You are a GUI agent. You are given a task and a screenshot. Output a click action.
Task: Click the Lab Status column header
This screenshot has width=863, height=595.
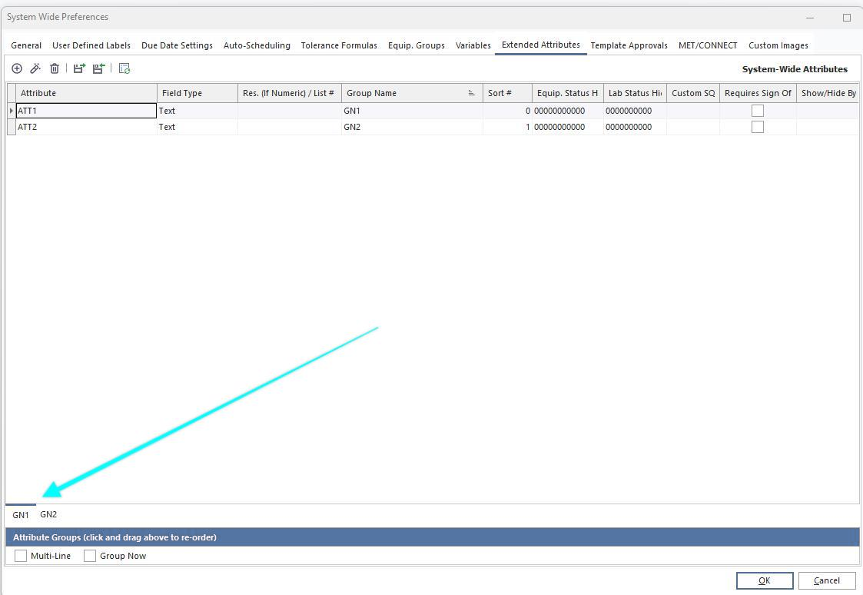click(635, 93)
